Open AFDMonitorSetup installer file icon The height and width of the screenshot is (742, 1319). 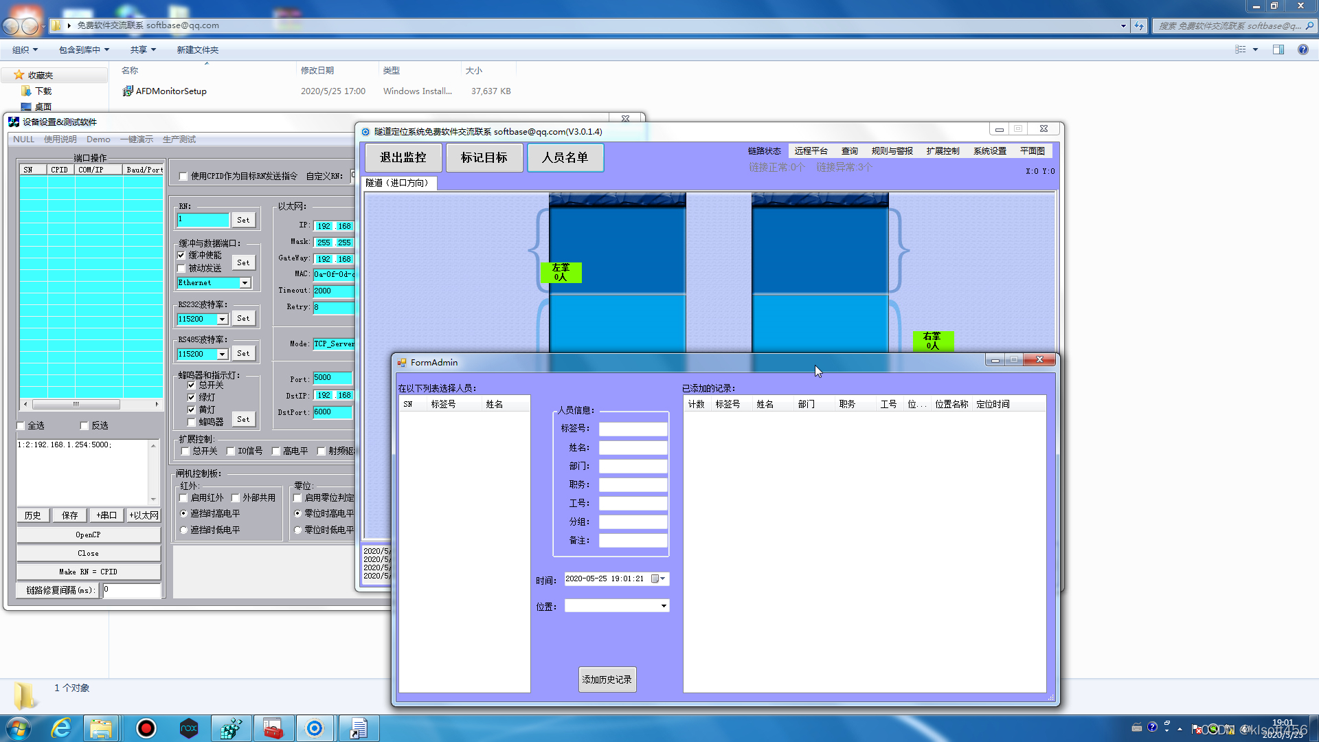(x=128, y=91)
